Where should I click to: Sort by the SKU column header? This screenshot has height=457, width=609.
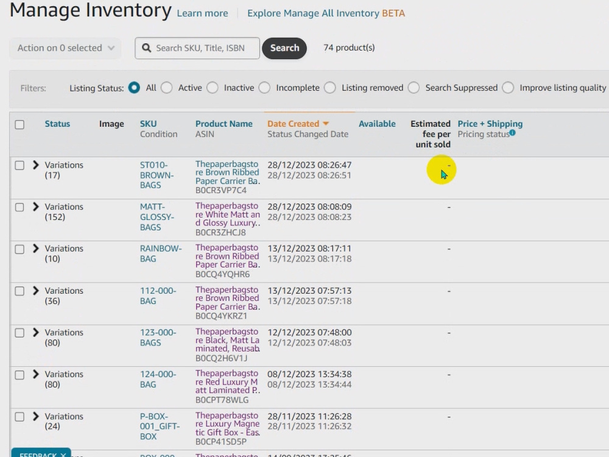tap(149, 124)
